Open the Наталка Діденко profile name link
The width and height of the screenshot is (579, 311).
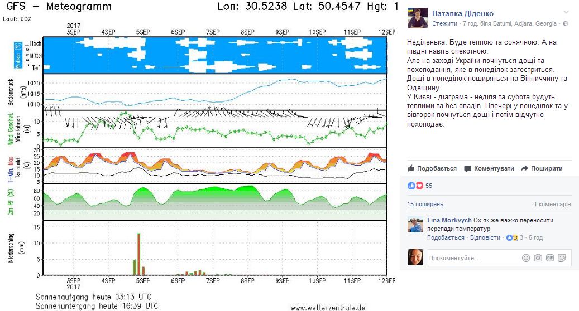(x=463, y=13)
